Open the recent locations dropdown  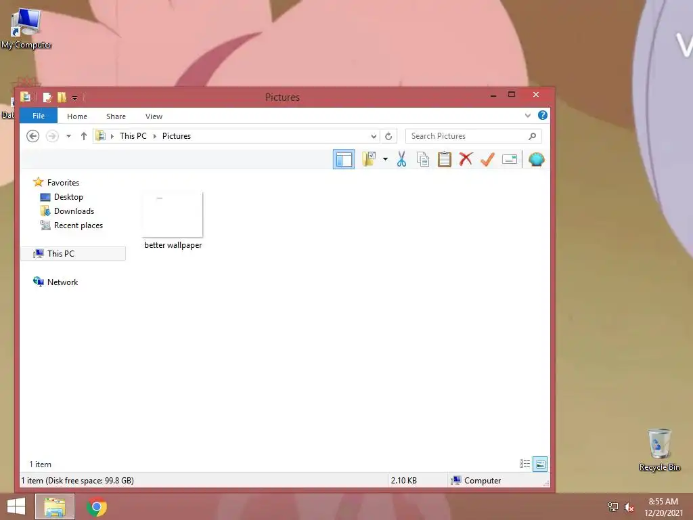[x=68, y=135]
